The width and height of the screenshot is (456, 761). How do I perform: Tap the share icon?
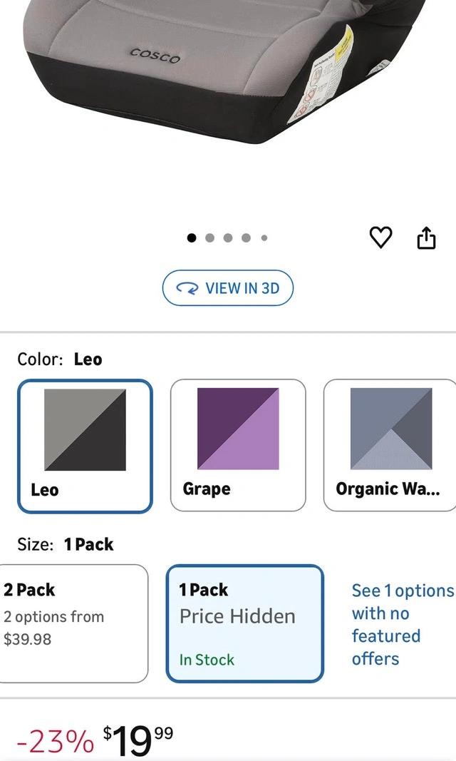(x=425, y=238)
